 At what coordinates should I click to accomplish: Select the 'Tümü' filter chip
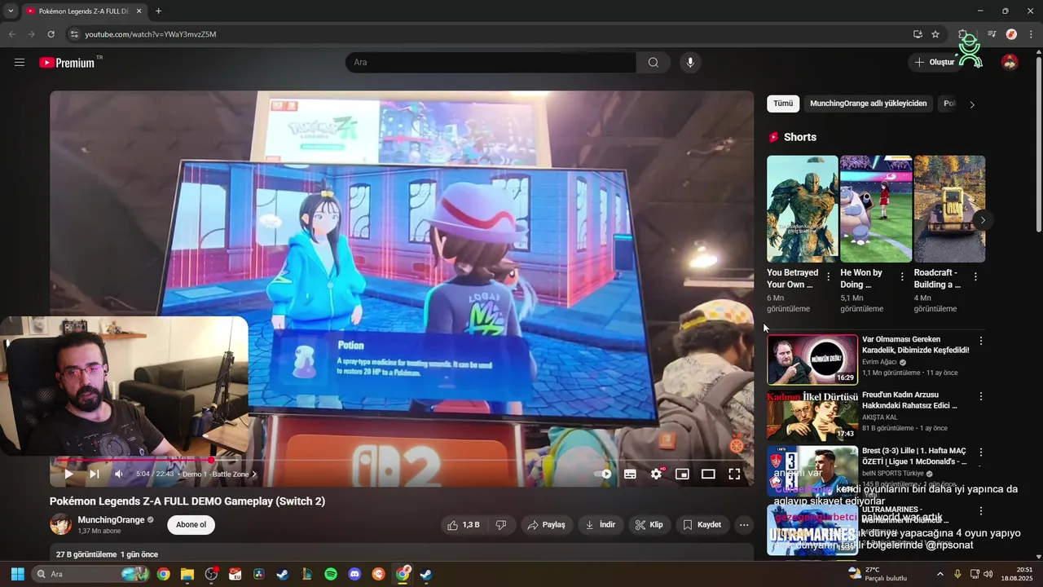coord(783,104)
